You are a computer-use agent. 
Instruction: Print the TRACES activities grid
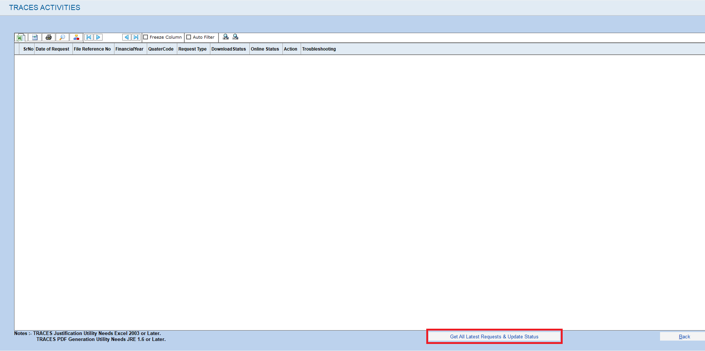click(x=48, y=37)
